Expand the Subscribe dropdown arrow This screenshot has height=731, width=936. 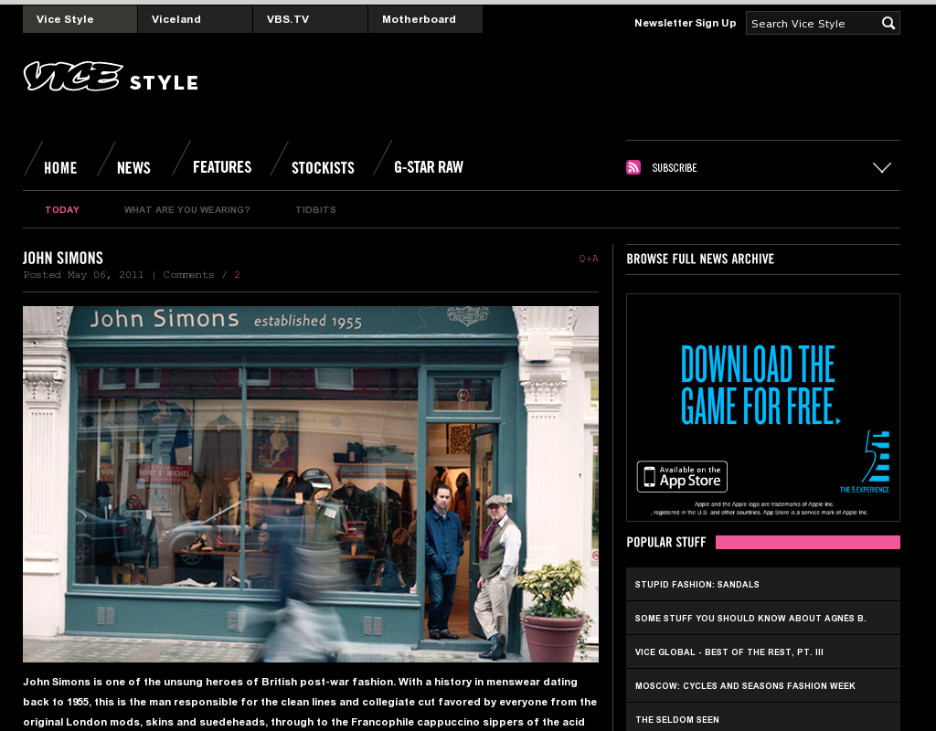coord(882,168)
